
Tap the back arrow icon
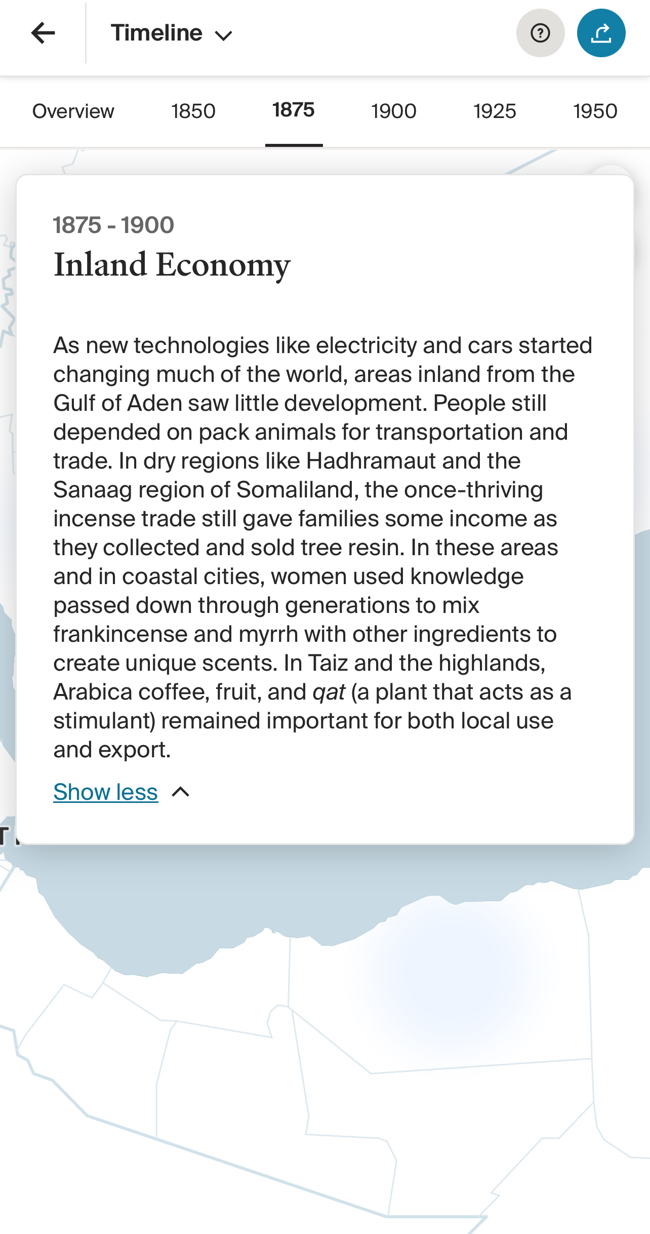point(43,33)
